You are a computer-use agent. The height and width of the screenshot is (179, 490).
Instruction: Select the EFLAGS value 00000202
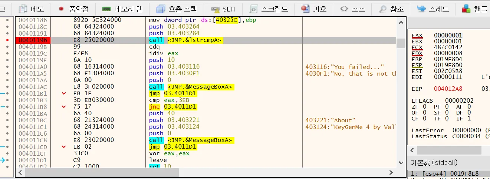(459, 100)
